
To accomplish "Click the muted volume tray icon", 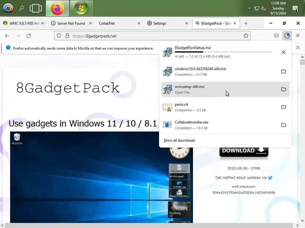I will (264, 8).
